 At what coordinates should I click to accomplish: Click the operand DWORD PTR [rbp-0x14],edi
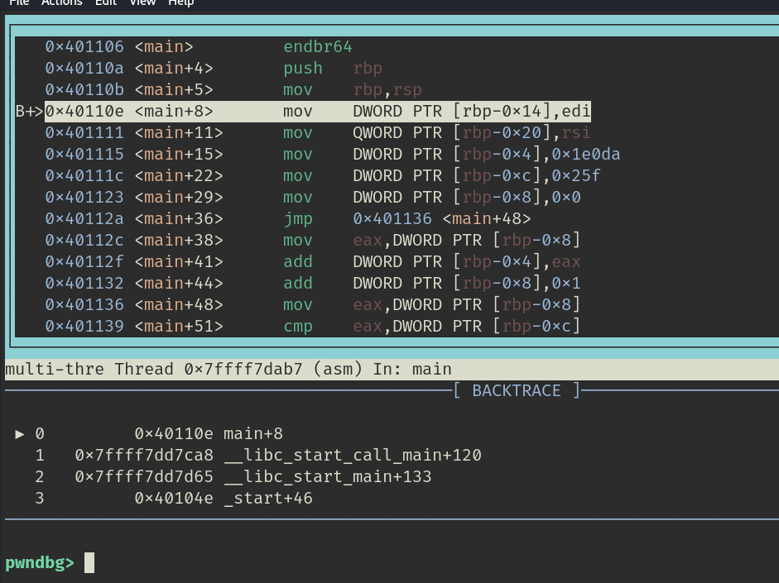(x=472, y=111)
